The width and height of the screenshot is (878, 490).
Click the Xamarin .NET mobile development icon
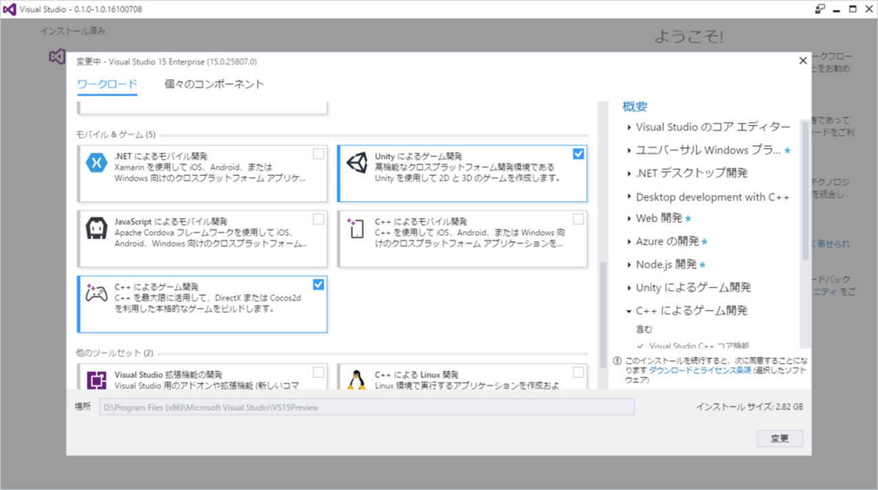click(x=97, y=163)
